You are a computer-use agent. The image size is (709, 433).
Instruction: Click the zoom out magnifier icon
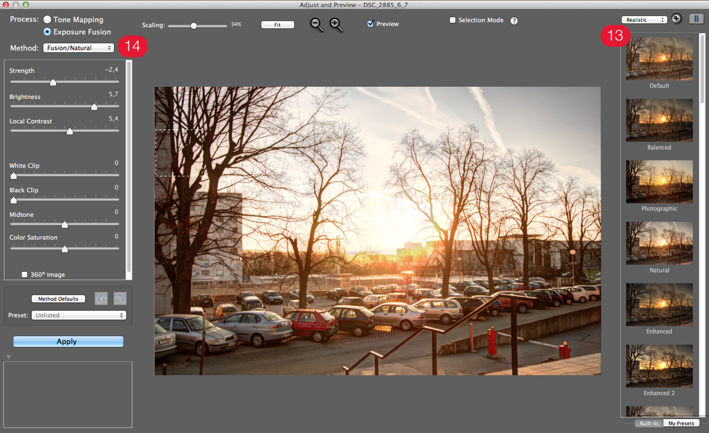pyautogui.click(x=316, y=24)
